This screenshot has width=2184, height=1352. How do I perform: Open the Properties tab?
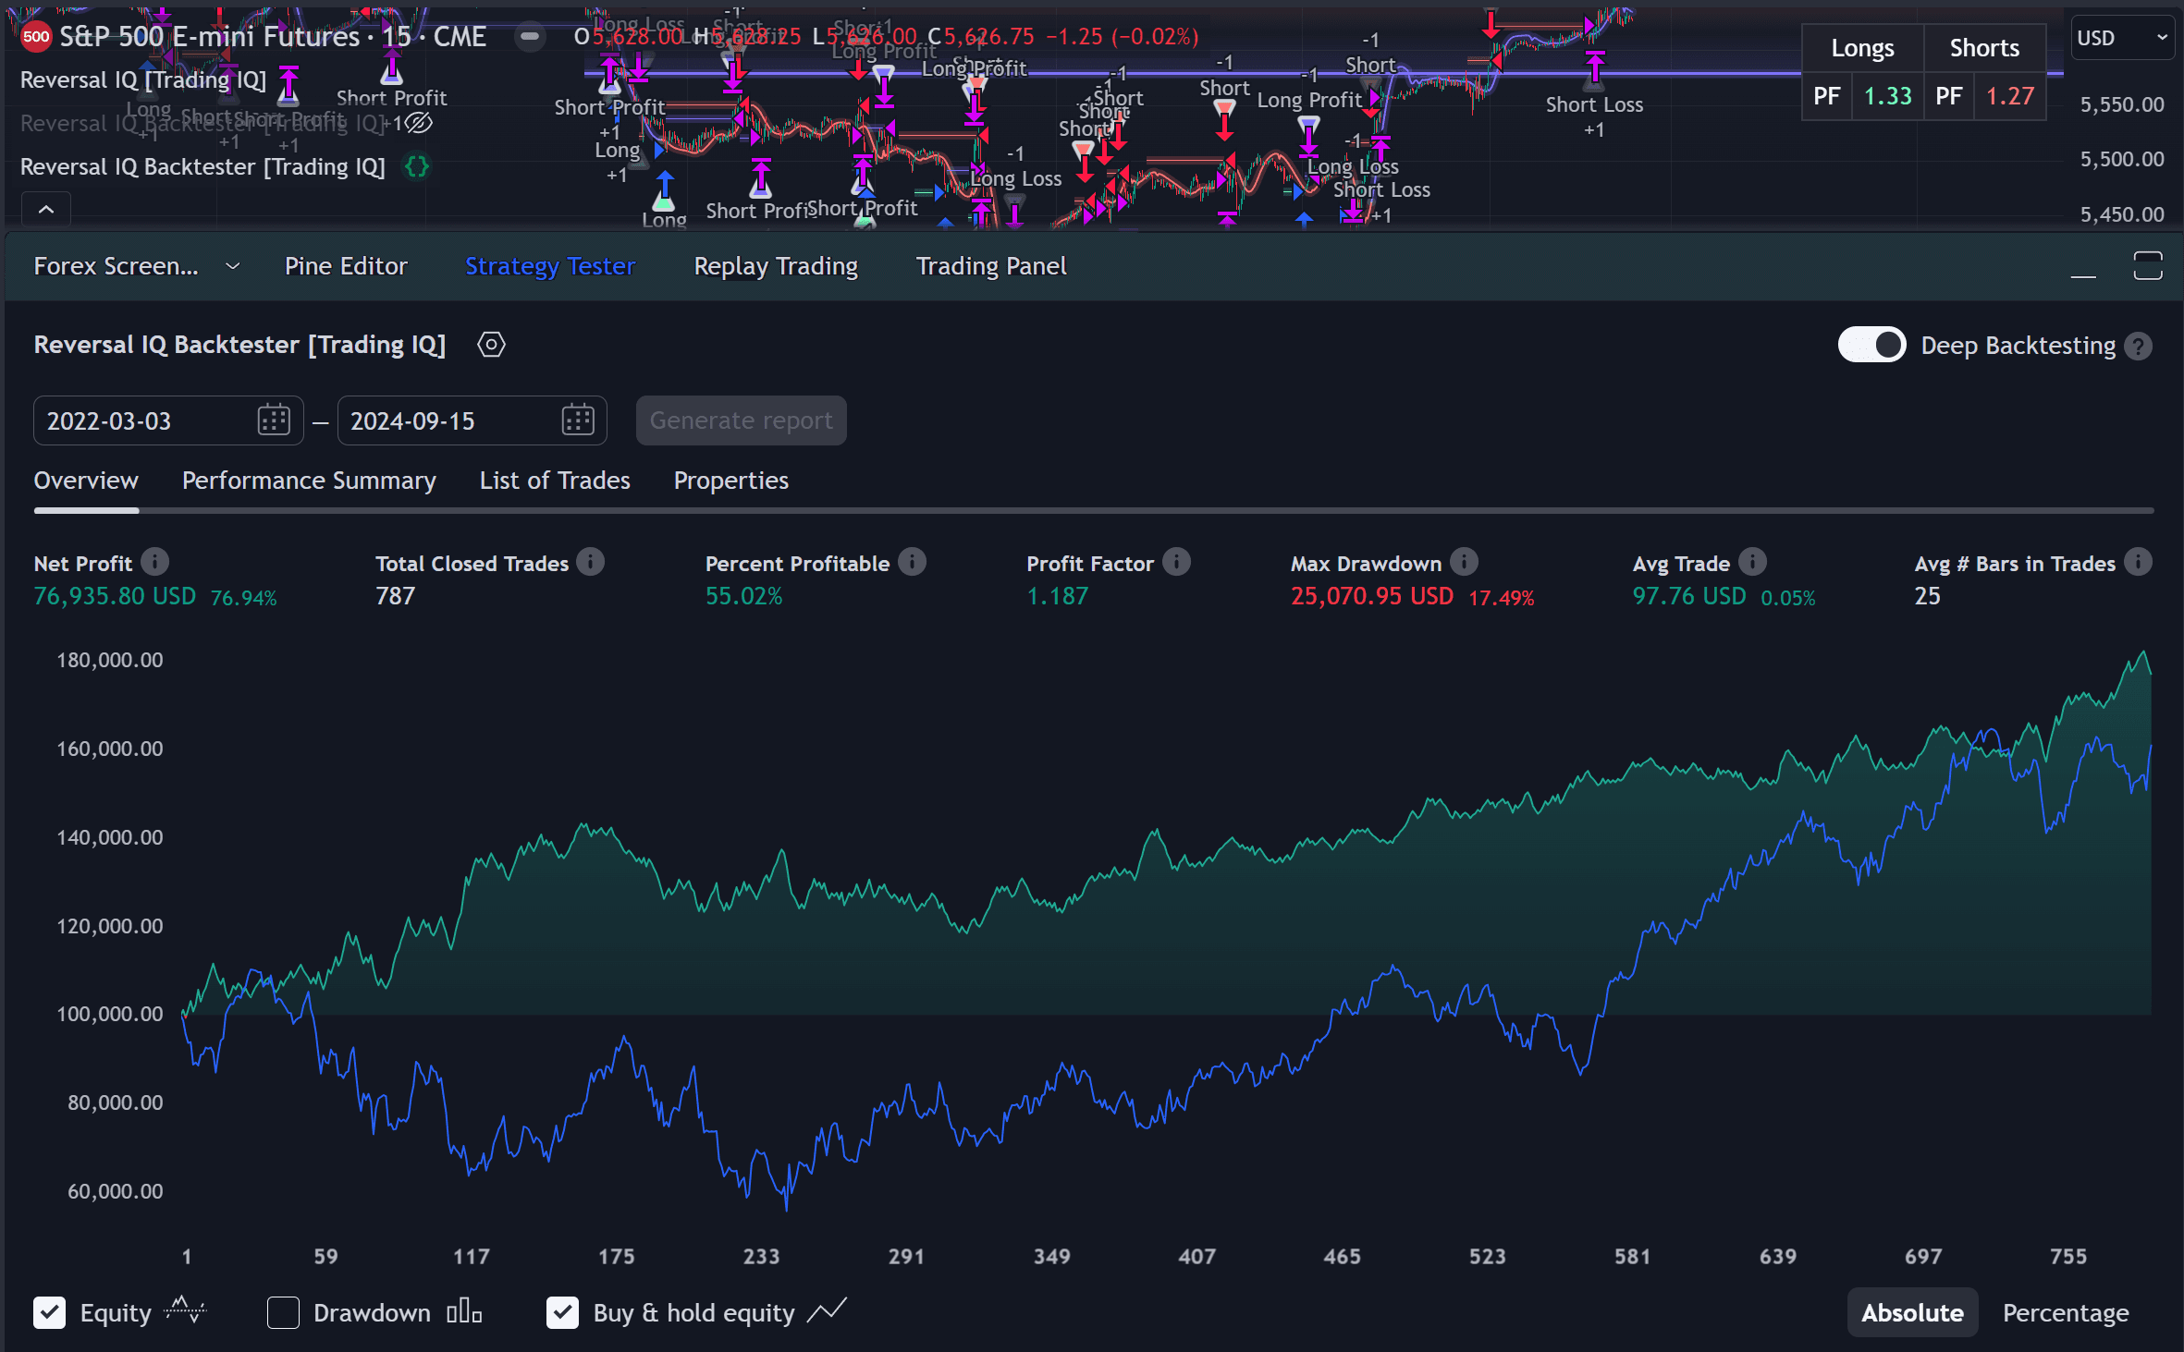point(731,481)
